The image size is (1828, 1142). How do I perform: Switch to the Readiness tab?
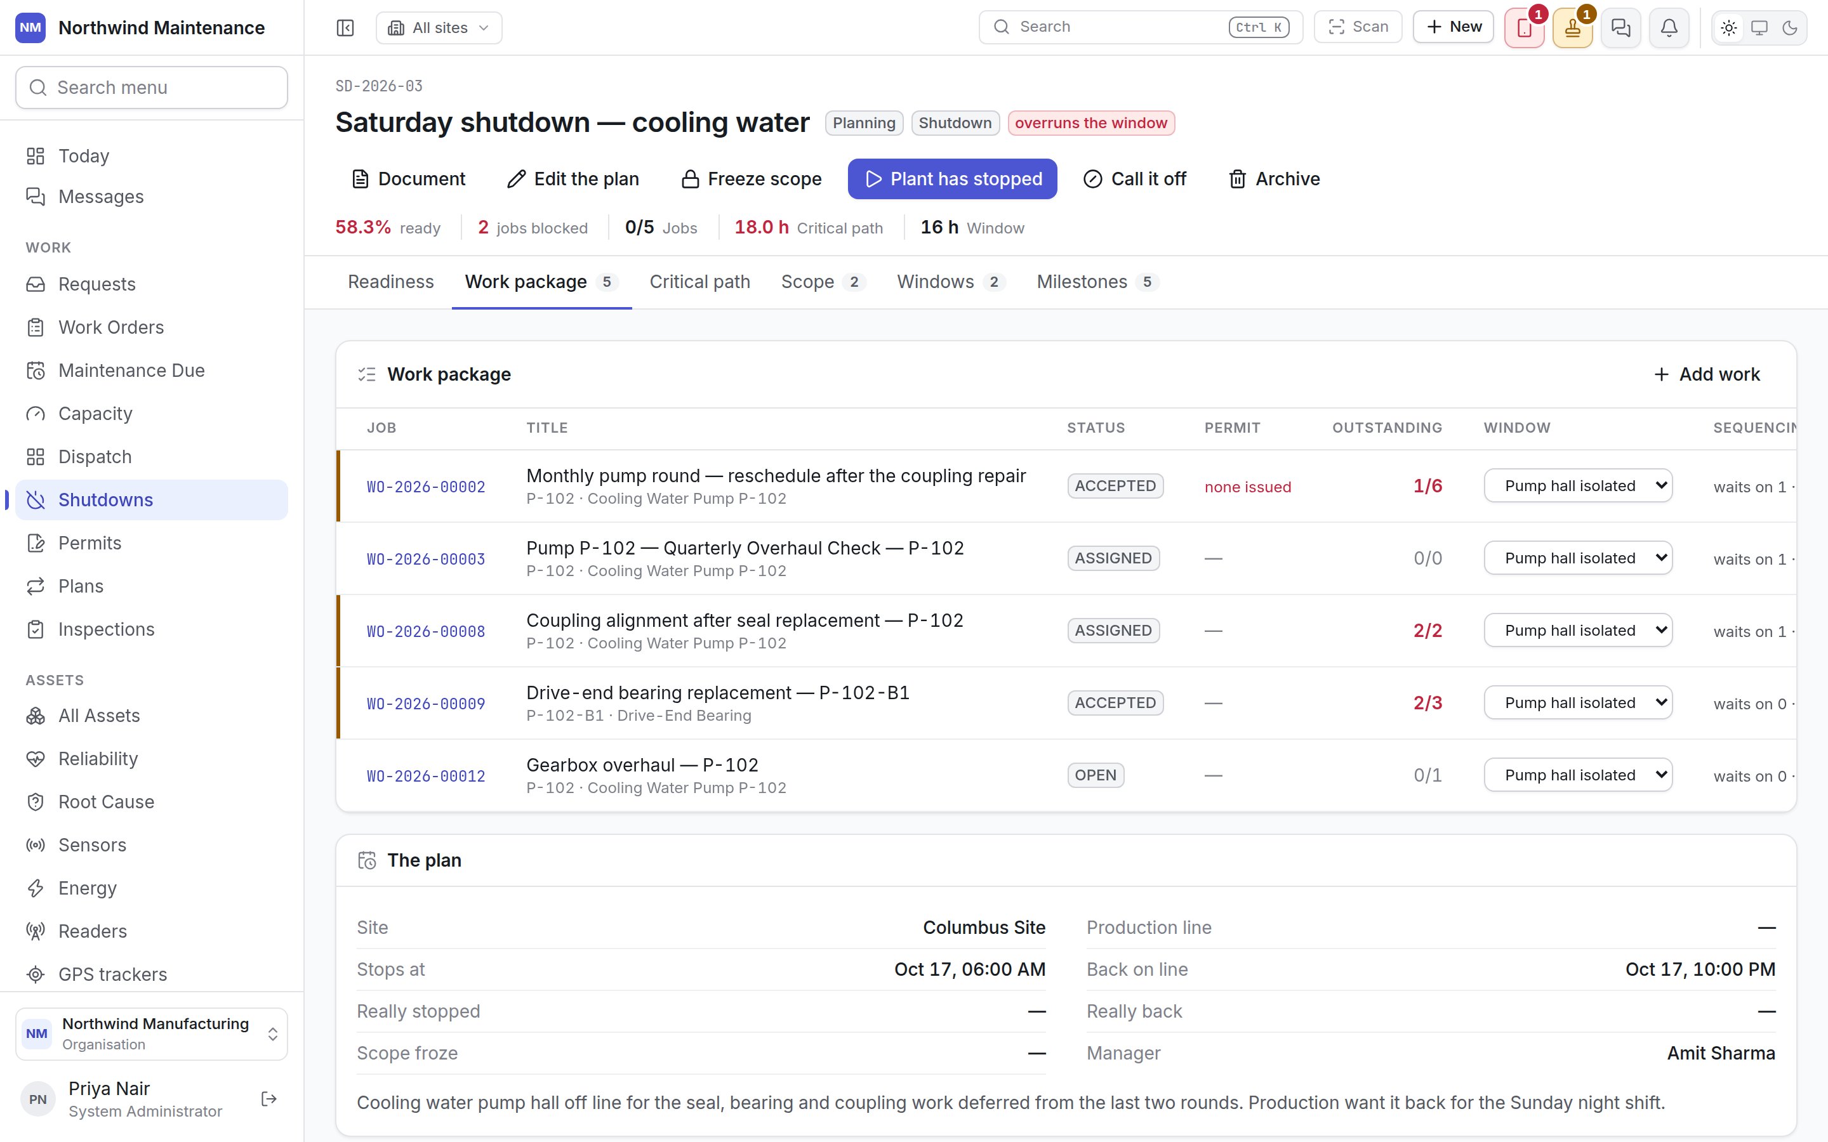(x=390, y=282)
